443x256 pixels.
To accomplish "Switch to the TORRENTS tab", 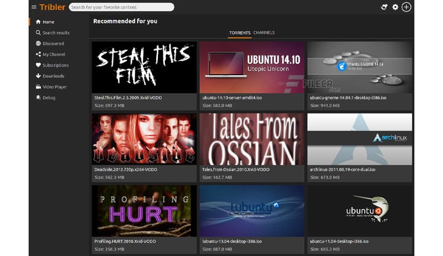I will [240, 33].
